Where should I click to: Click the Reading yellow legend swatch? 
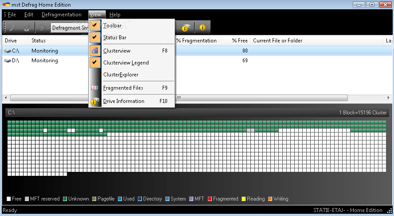coord(243,199)
